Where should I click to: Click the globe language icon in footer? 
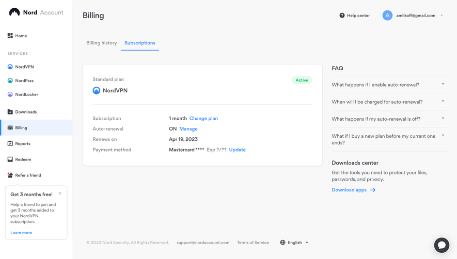click(x=282, y=242)
